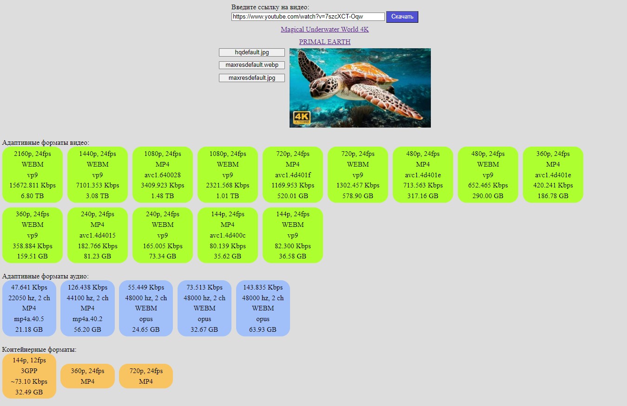The image size is (627, 406).
Task: Select 47.641 Kbps mp4a.40.5 audio
Action: click(x=29, y=308)
